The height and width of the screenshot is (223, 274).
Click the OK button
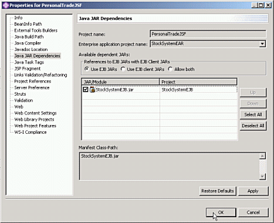pos(221,212)
